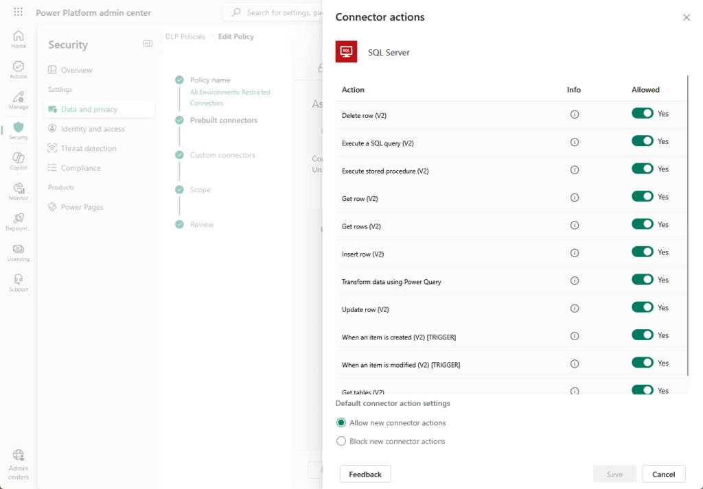Disable Insert row (V2) action
Screen dimensions: 703x489
[642, 252]
